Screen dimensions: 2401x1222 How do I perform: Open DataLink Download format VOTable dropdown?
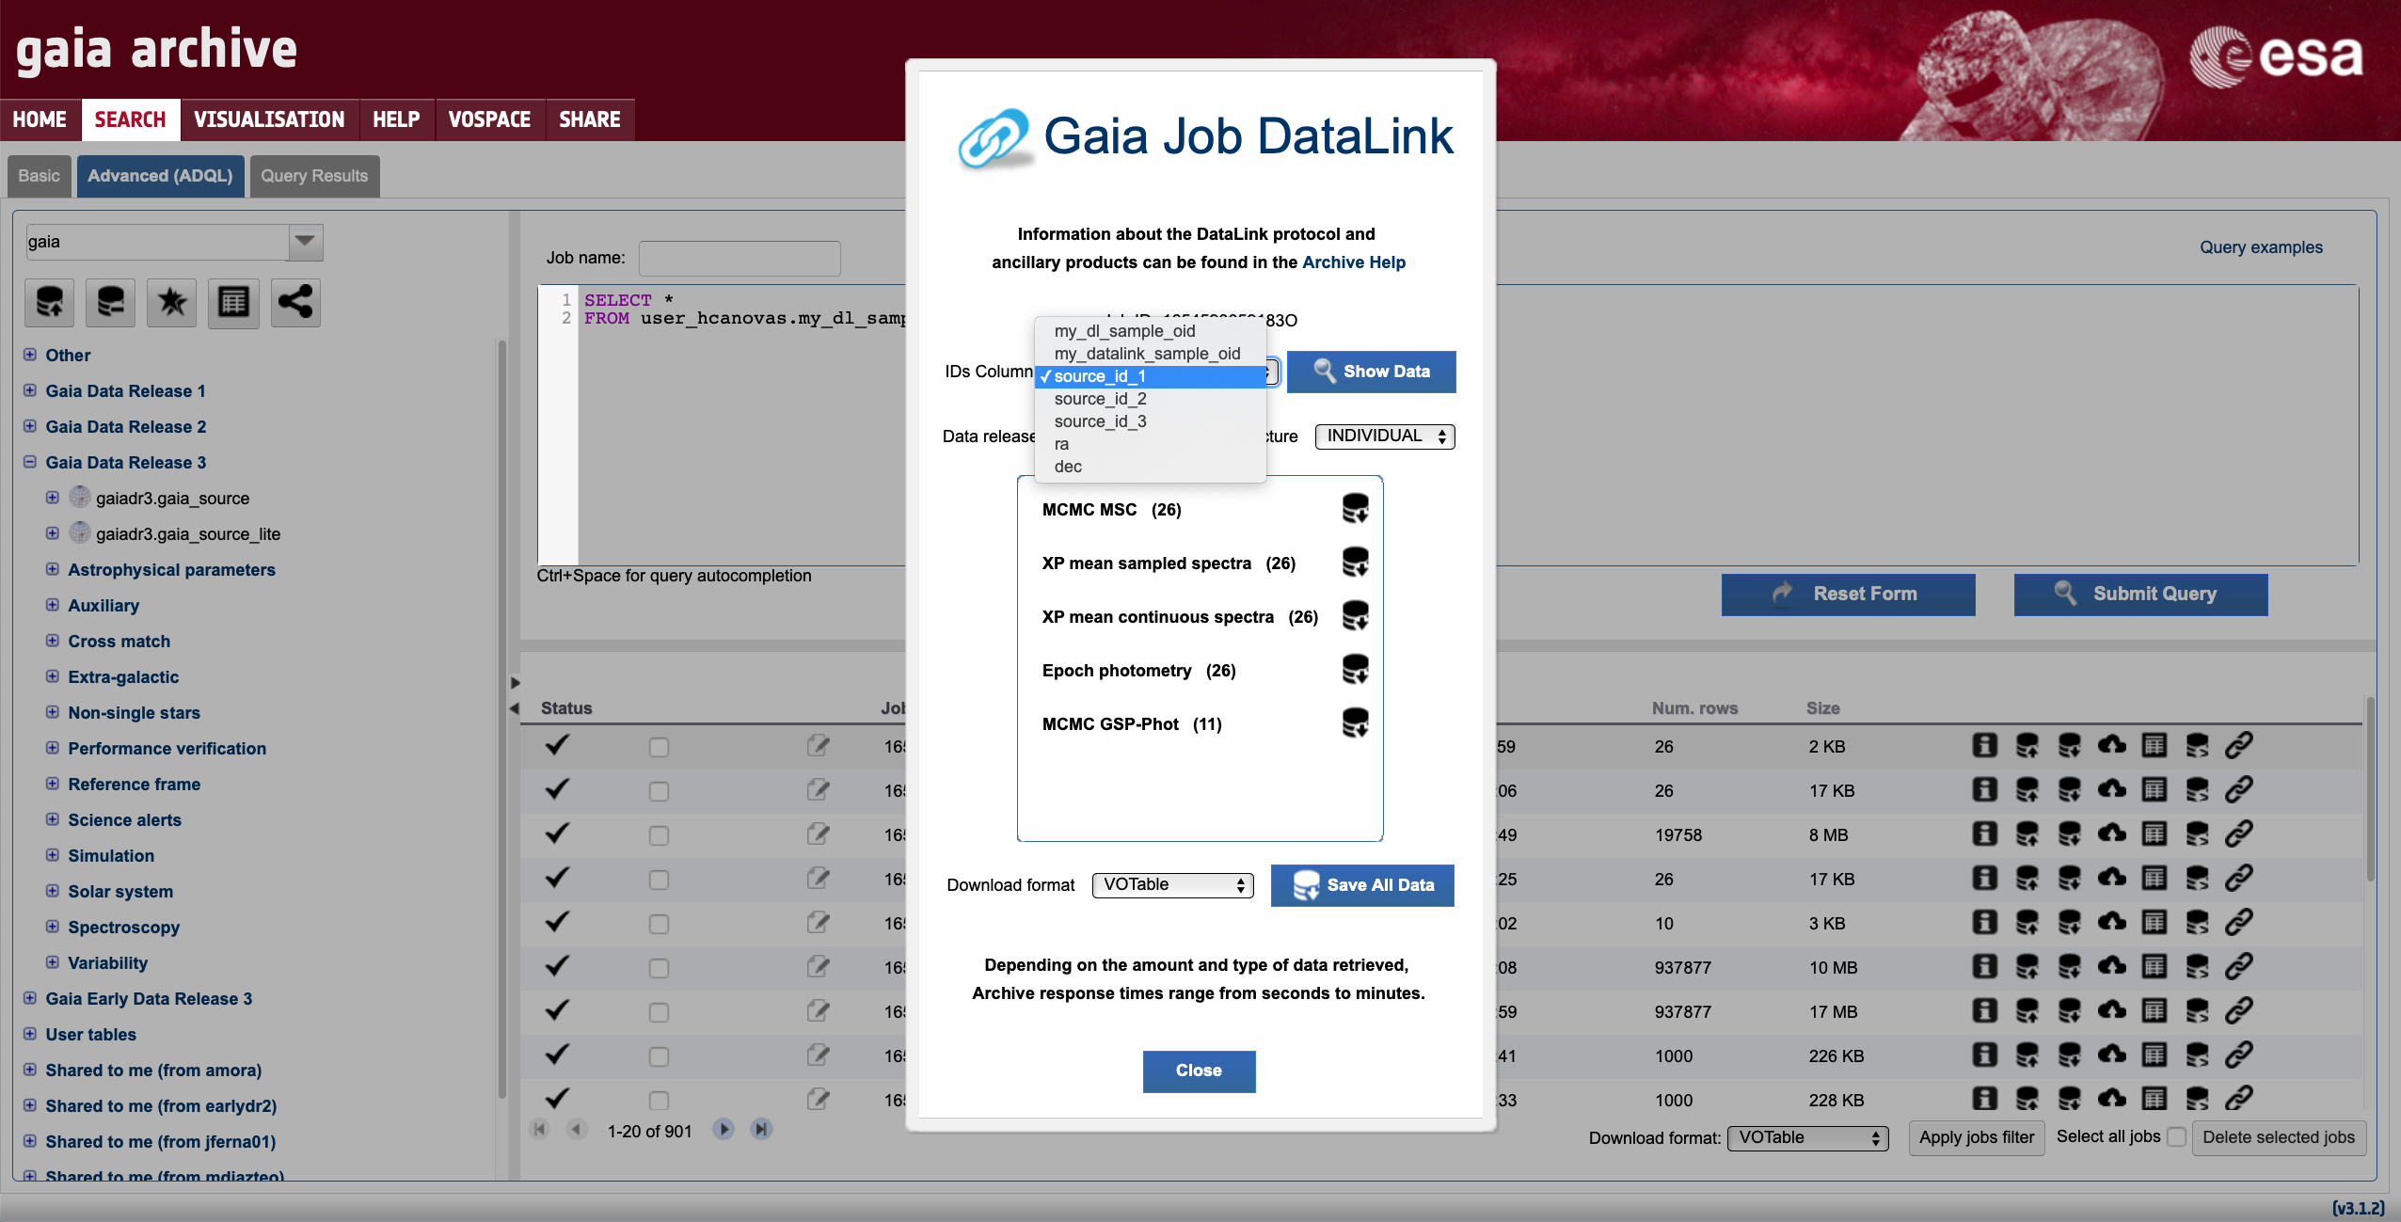pyautogui.click(x=1172, y=885)
